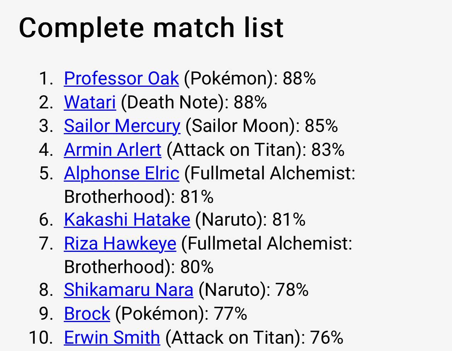
Task: Click Attack on Titan 76% text
Action: (x=254, y=337)
